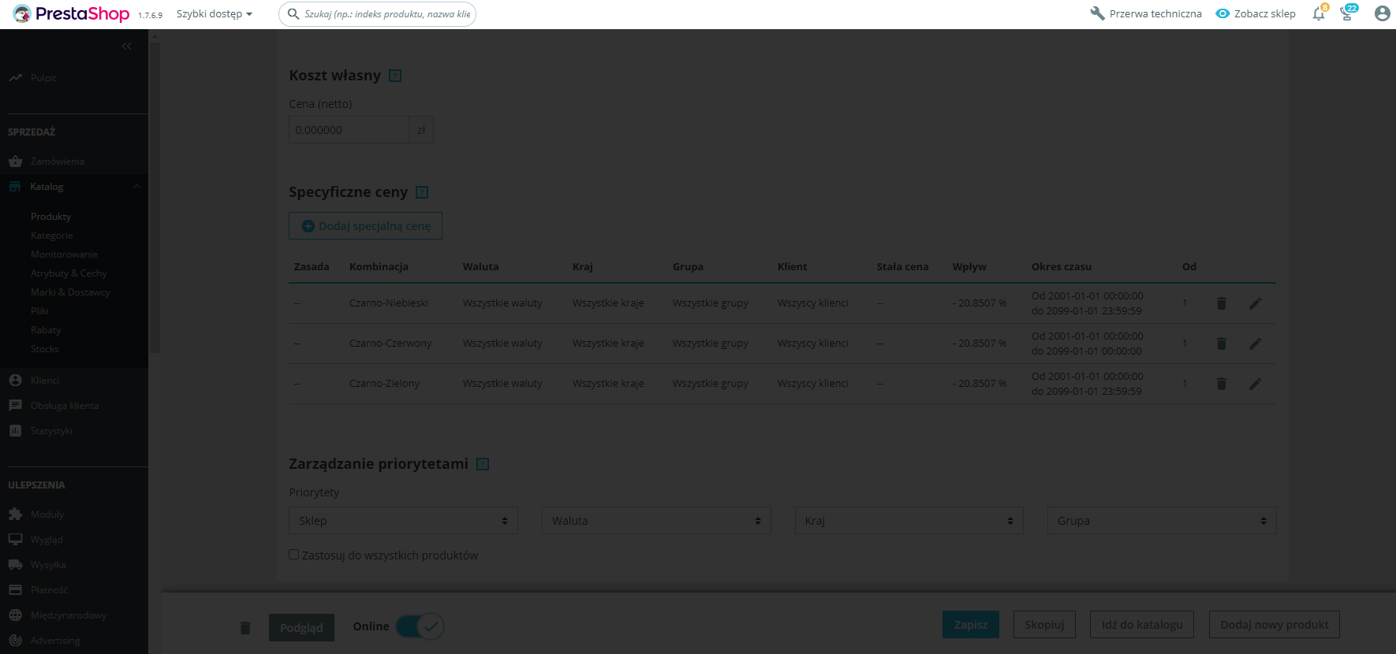
Task: Click the Zapisz button
Action: 970,625
